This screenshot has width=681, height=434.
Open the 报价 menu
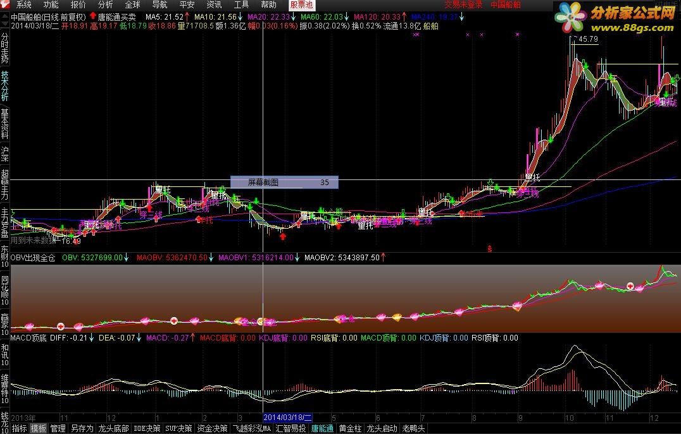(x=78, y=5)
